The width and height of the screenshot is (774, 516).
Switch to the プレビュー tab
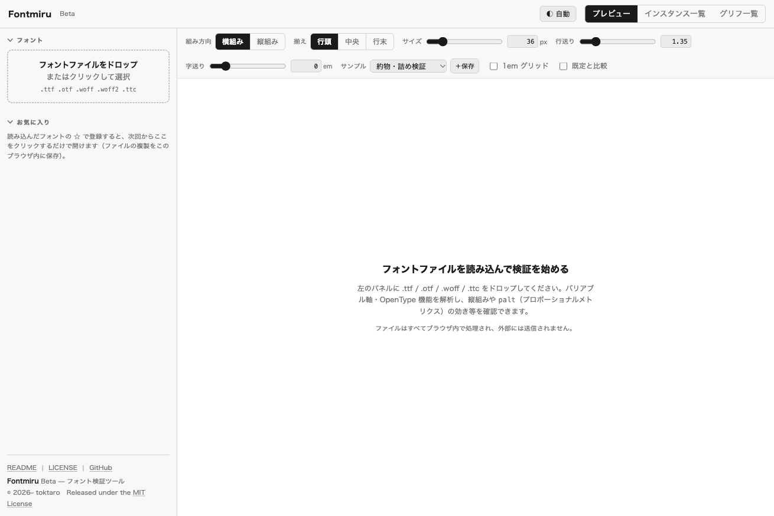(612, 14)
